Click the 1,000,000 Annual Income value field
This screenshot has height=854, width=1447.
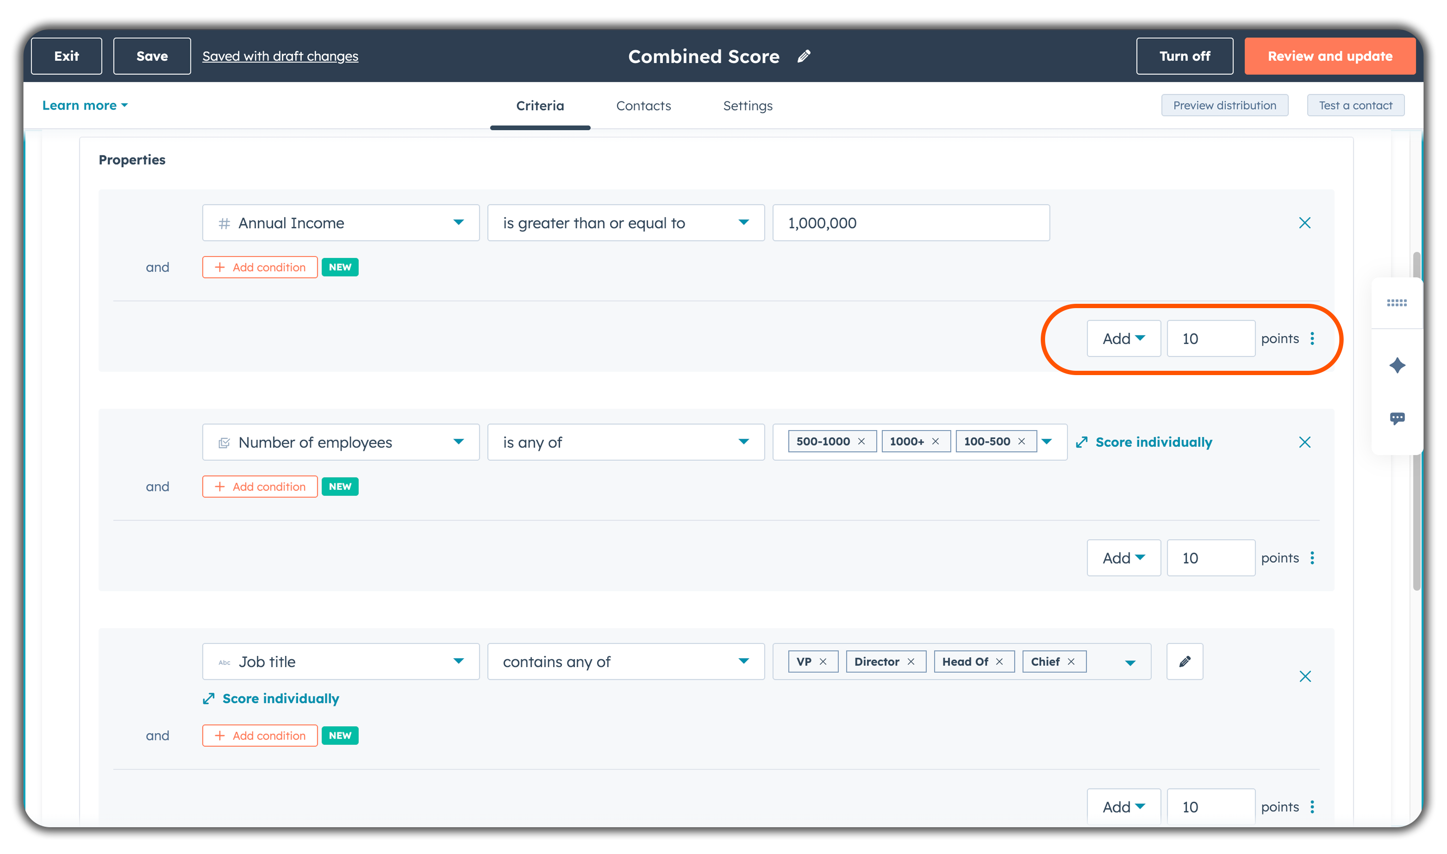click(911, 222)
